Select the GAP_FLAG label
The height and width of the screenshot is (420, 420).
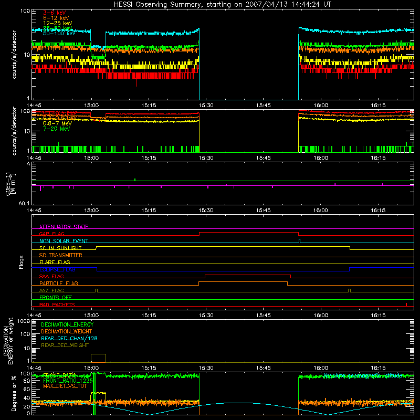(x=51, y=234)
